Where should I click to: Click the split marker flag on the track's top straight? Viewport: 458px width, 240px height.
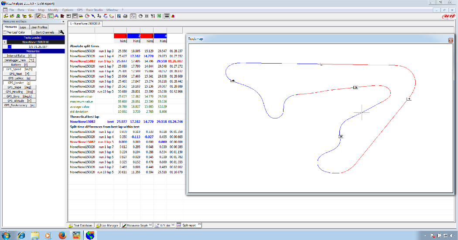321,64
